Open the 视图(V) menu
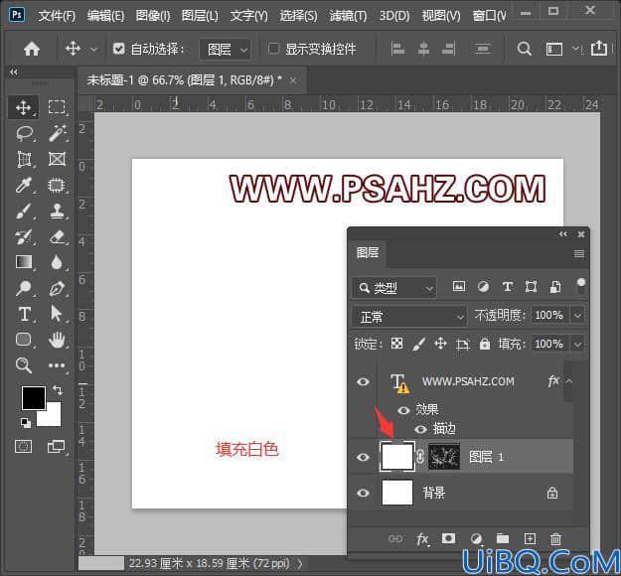The width and height of the screenshot is (621, 576). pos(441,16)
